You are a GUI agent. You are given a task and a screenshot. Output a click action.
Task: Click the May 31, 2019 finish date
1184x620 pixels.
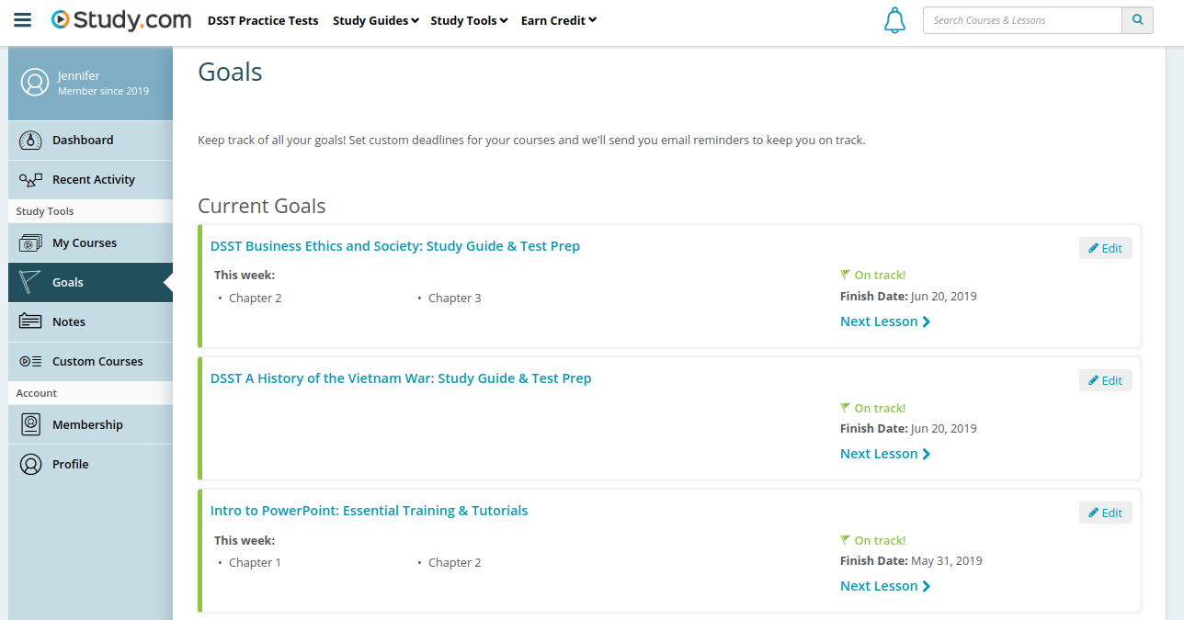click(x=947, y=561)
